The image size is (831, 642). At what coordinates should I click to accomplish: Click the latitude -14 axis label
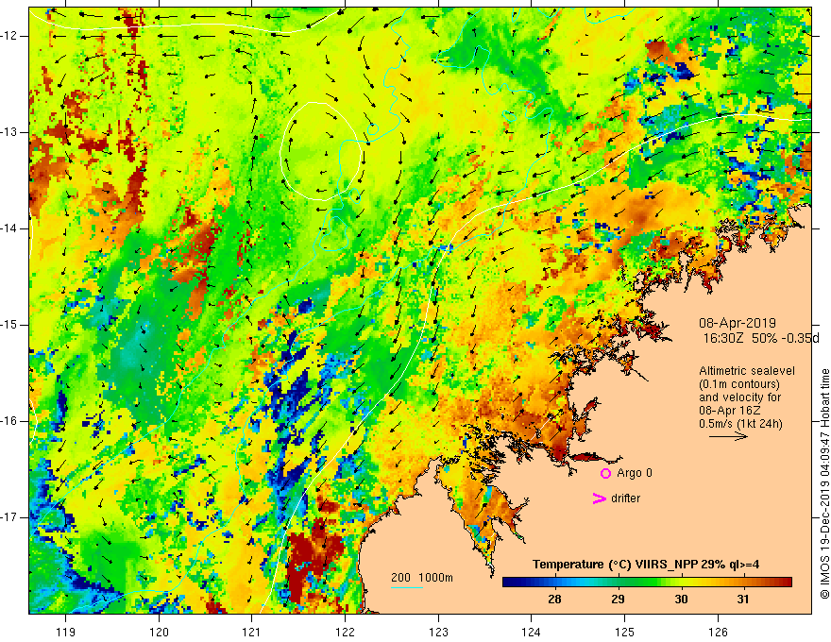pos(9,228)
